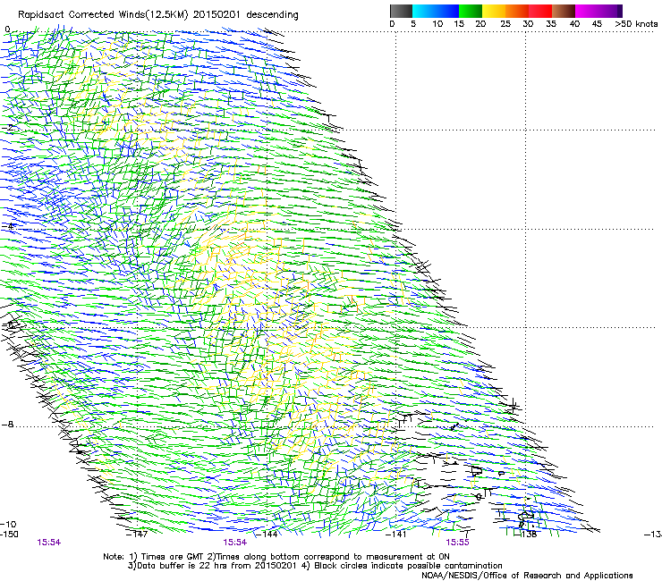Click the '-147' longitude axis label

(x=137, y=535)
